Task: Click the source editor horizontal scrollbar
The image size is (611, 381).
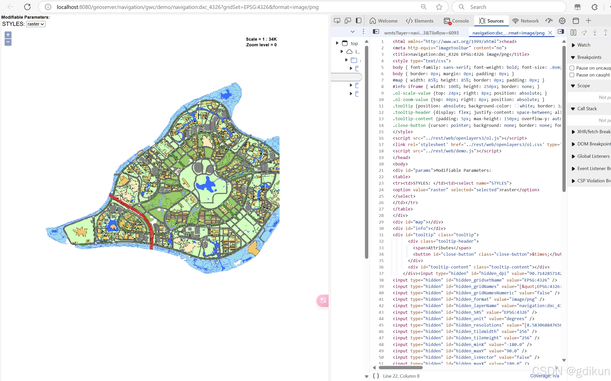Action: tap(401, 367)
